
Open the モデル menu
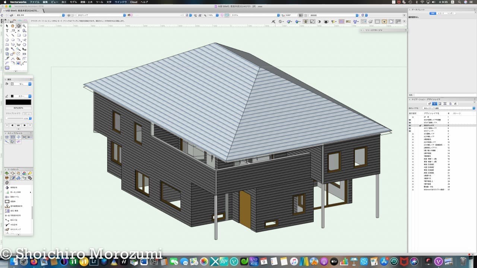coord(73,2)
